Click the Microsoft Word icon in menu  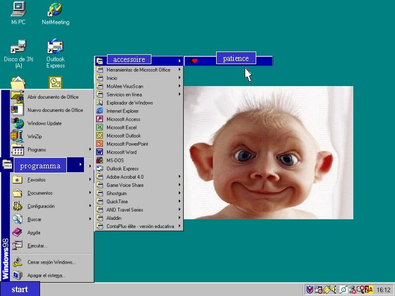[100, 152]
